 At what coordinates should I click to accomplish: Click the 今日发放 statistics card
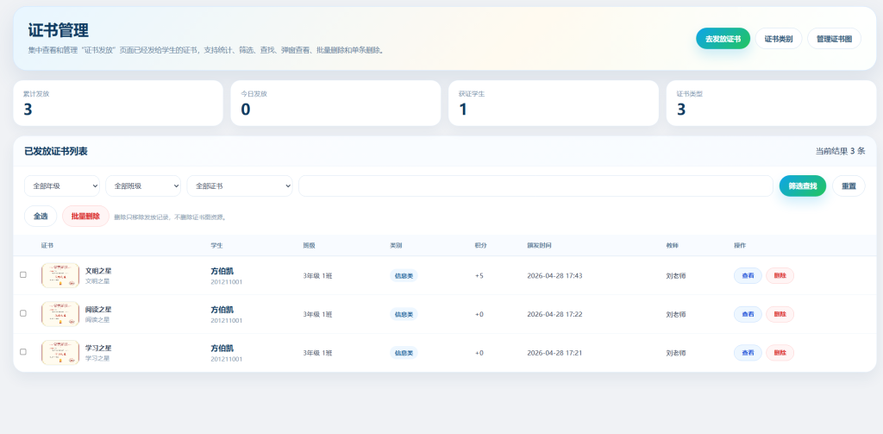[x=335, y=104]
